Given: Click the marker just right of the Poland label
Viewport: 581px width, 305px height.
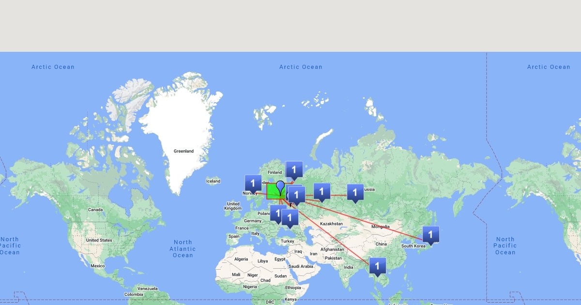Looking at the screenshot, I should (x=278, y=213).
